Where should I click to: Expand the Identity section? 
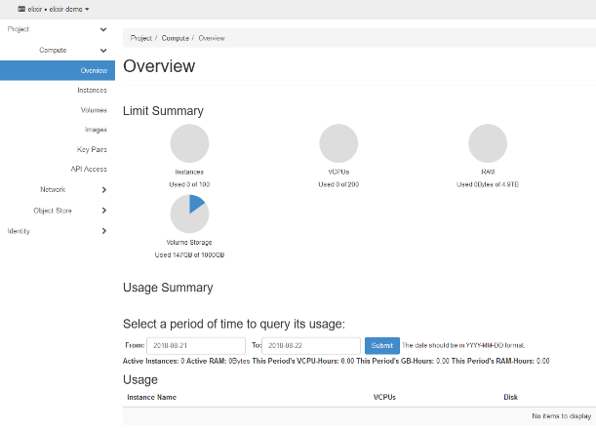103,231
